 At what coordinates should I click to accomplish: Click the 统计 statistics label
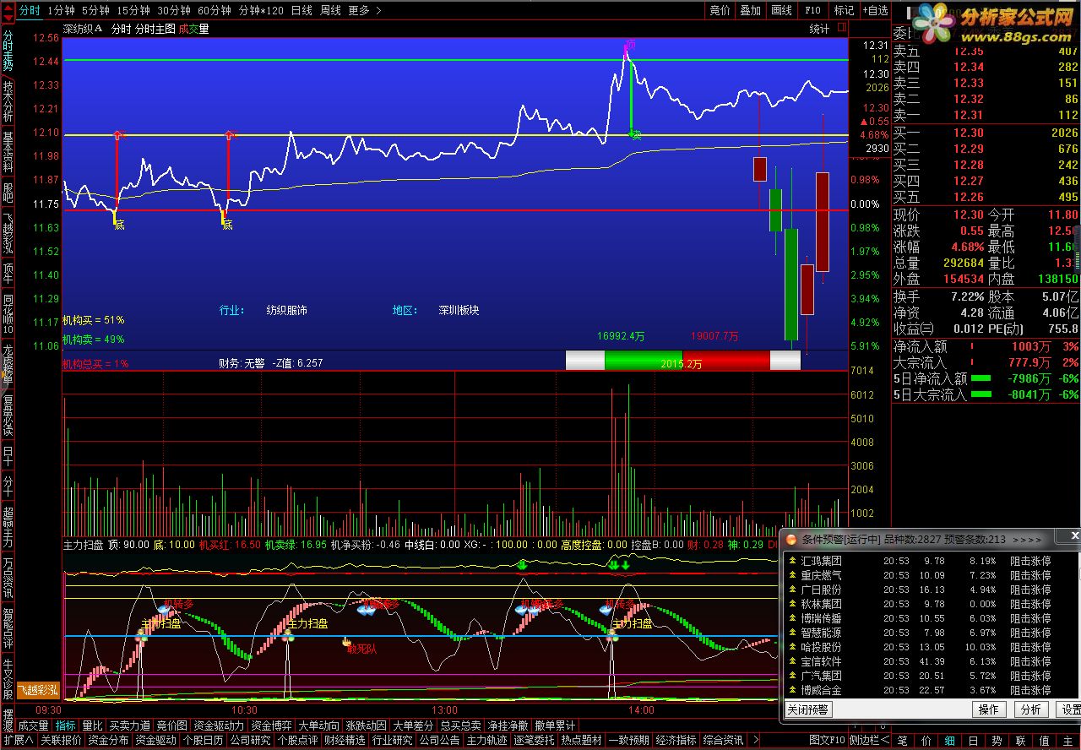coord(819,29)
